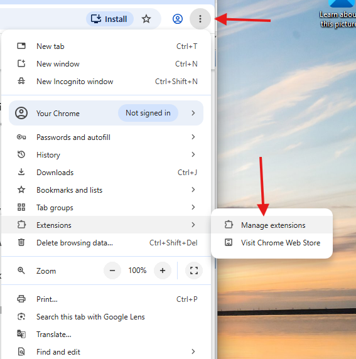Screen dimensions: 356x359
Task: Expand the Tab groups submenu arrow
Action: click(x=193, y=207)
